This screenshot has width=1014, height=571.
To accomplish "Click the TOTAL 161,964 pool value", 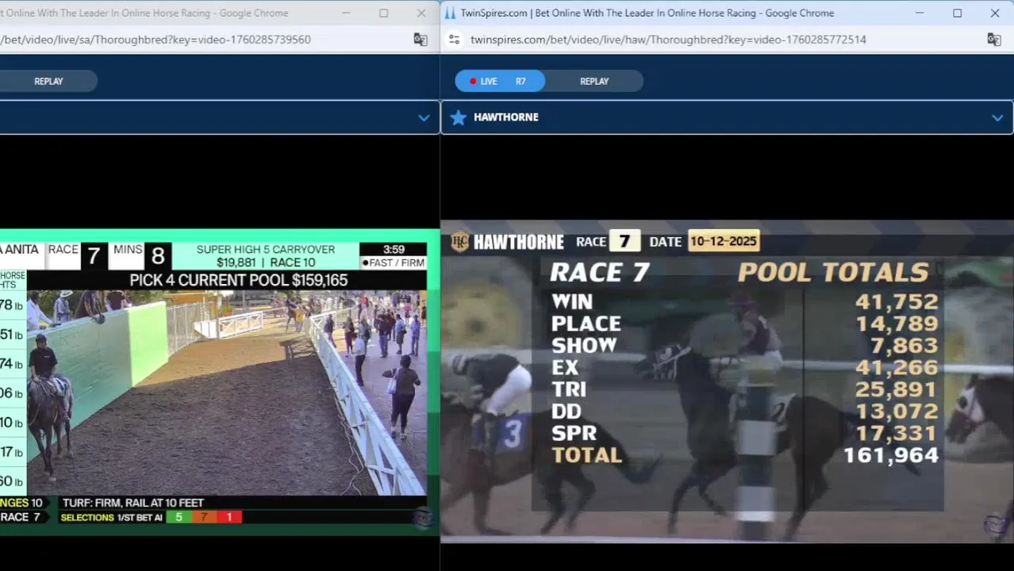I will tap(891, 455).
